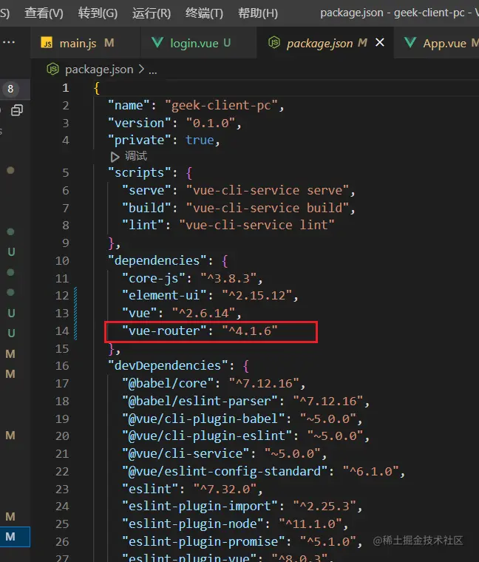The width and height of the screenshot is (479, 562).
Task: Click the breadcrumb ellipsis segment
Action: point(153,70)
